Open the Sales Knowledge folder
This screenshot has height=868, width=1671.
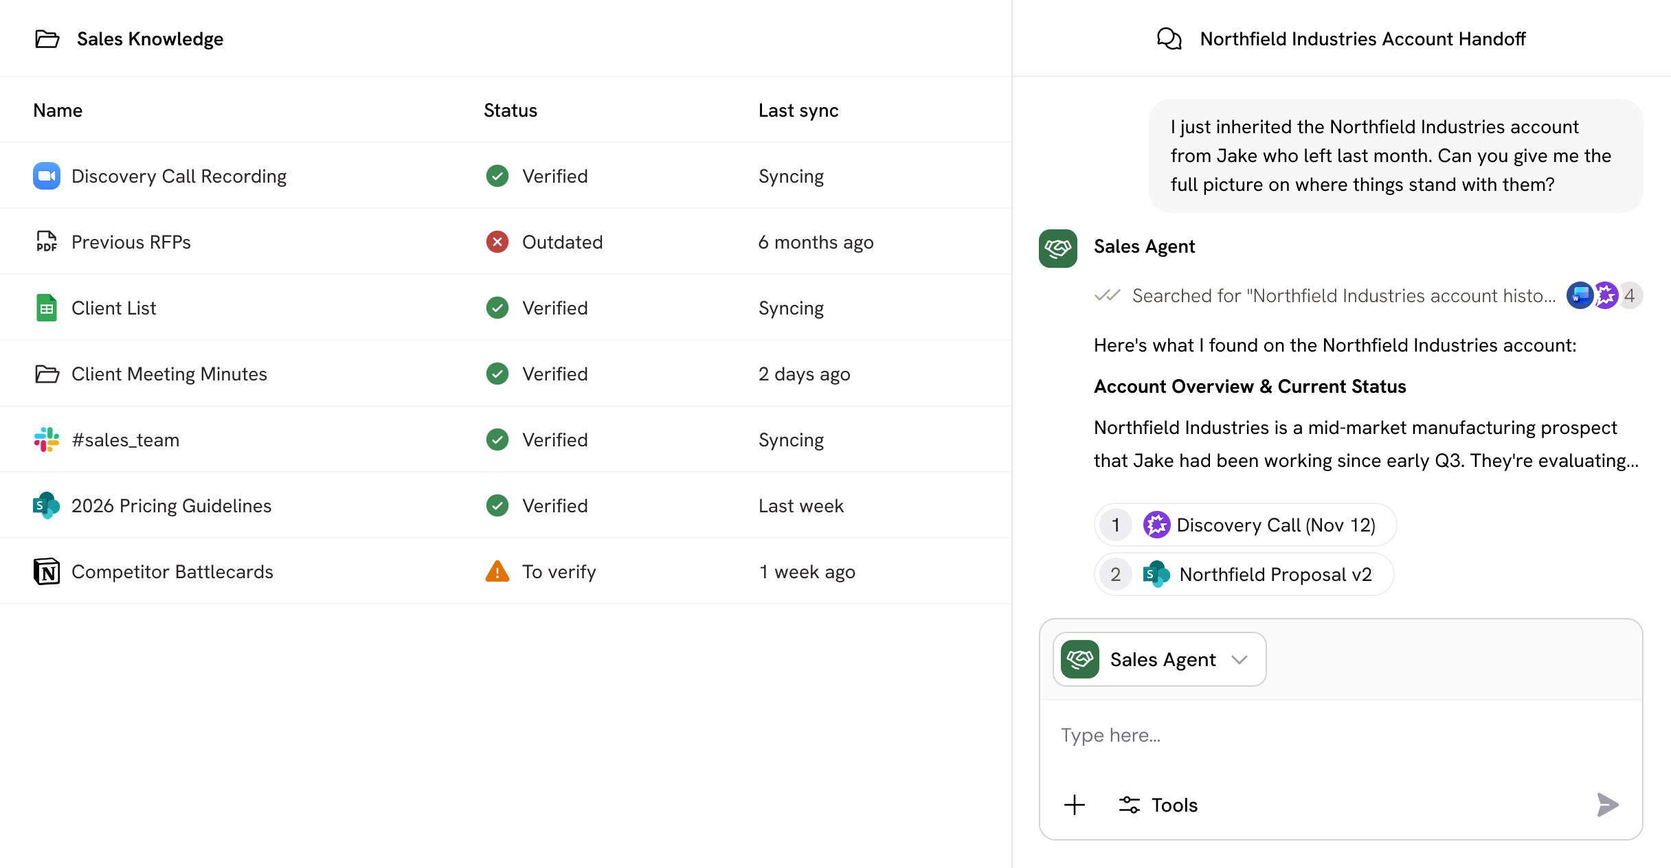[47, 39]
